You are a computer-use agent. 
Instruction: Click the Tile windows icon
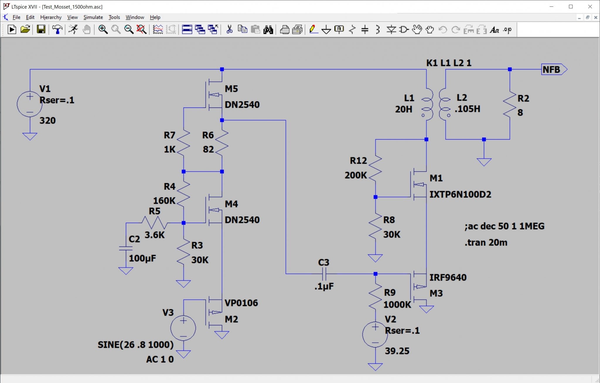tap(187, 30)
